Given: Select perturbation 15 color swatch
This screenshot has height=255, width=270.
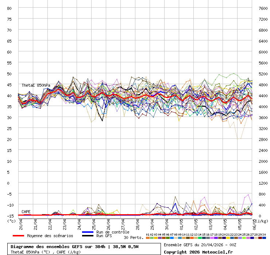Looking at the screenshot, I should [204, 238].
